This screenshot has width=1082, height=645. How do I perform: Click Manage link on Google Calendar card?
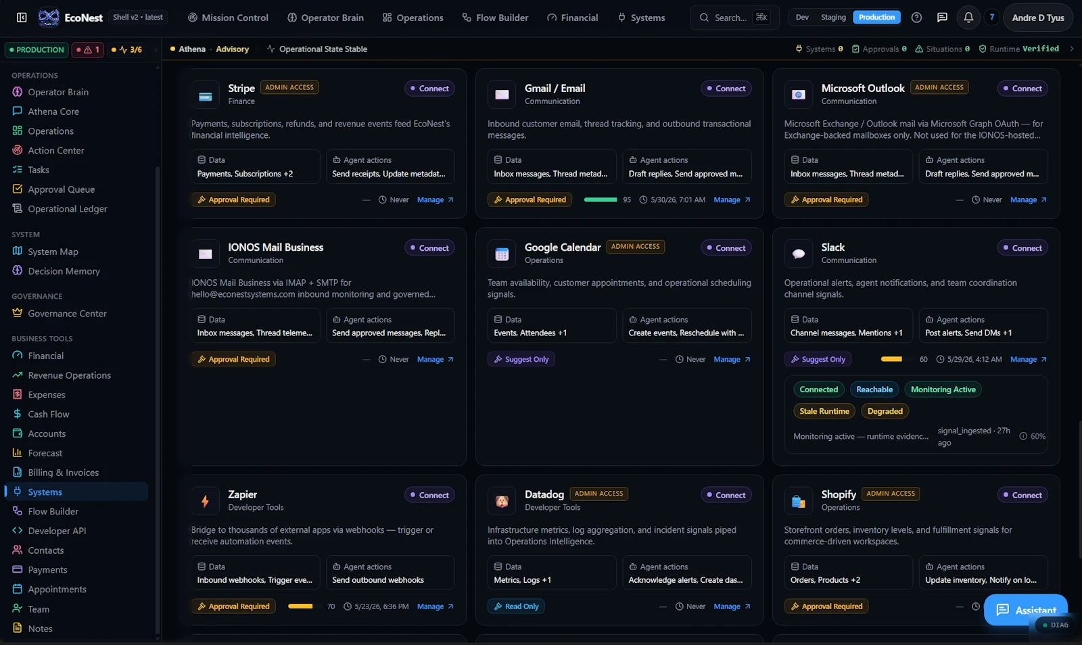click(732, 360)
